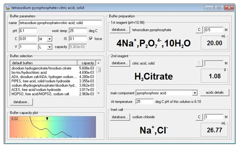Click the 20.00 mL volume readout
Viewport: 239px width, 145px height.
click(x=215, y=43)
